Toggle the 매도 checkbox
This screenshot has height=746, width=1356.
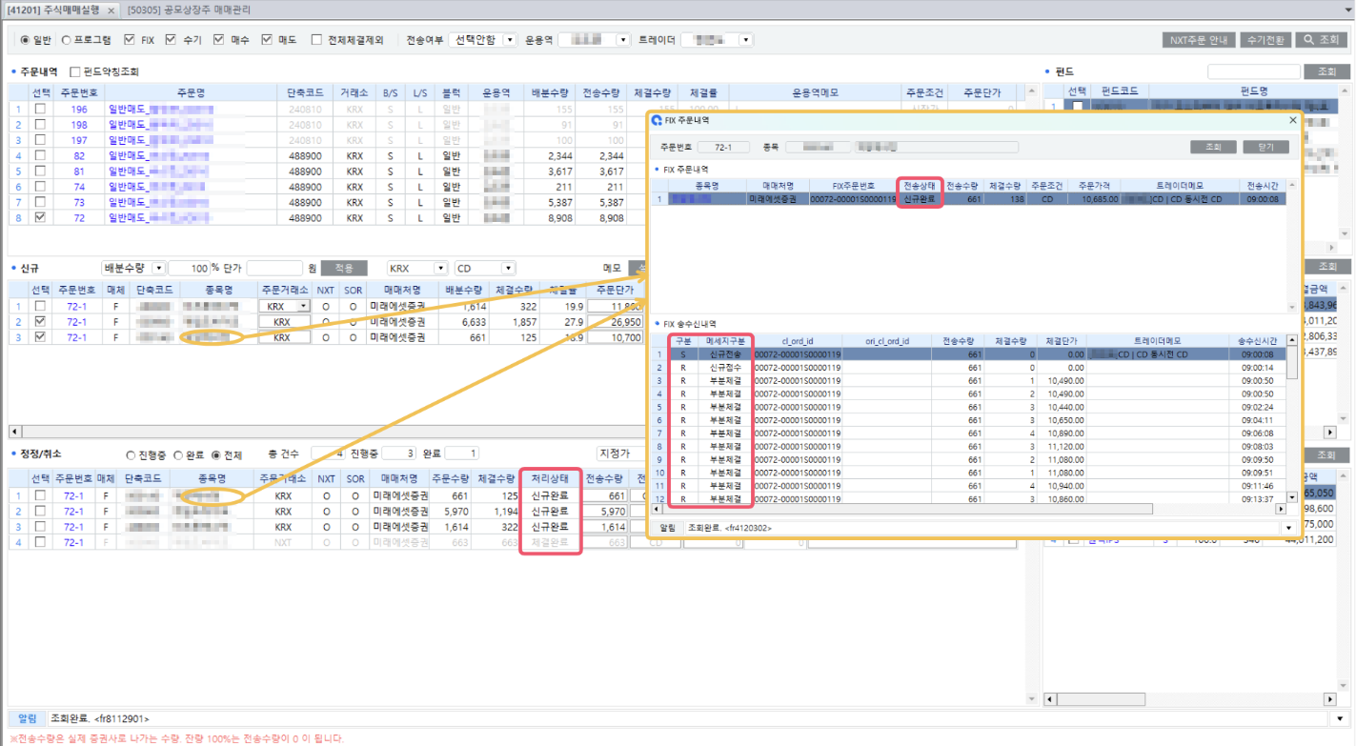coord(265,40)
